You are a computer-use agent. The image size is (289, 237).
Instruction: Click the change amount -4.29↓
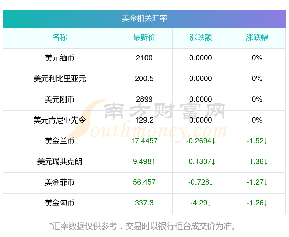pyautogui.click(x=201, y=203)
